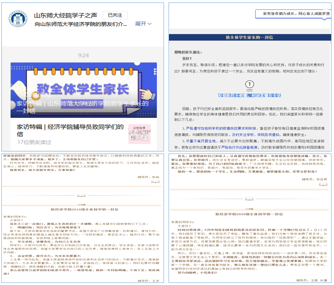Click blue text 严格遵守当地和学校的疫情防控要求和安排
Screen dimensions: 334x285
pos(221,128)
